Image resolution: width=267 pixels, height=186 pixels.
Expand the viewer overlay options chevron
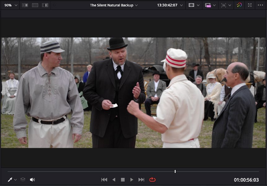pos(198,5)
